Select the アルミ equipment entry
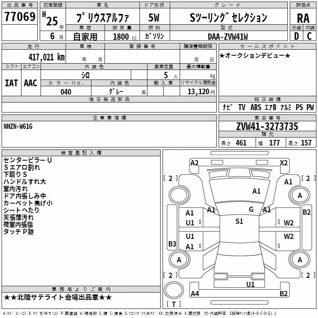Viewport: 318px width, 318px height. 286,107
